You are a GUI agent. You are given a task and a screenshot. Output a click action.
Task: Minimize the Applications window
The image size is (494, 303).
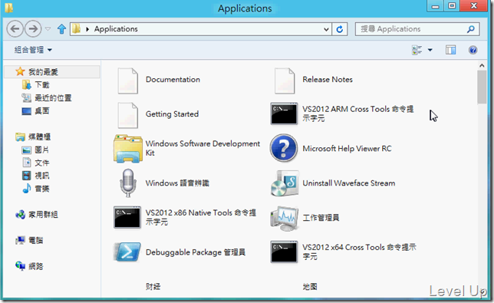(436, 5)
